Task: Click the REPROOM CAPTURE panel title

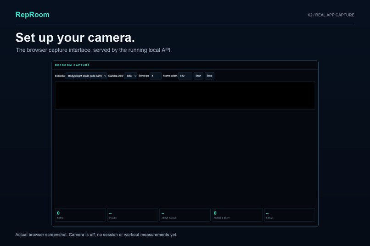Action: (x=72, y=65)
